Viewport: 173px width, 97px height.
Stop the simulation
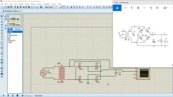point(17,95)
